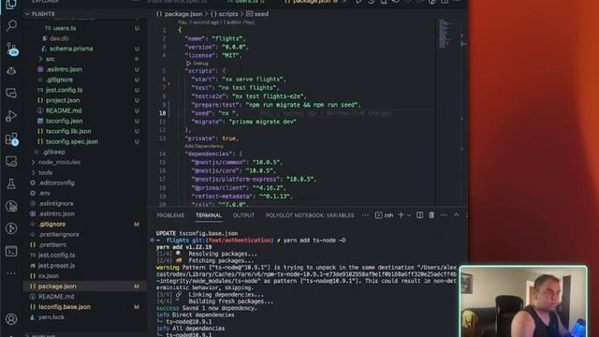Open nx.json file
The image size is (599, 337).
[x=48, y=276]
